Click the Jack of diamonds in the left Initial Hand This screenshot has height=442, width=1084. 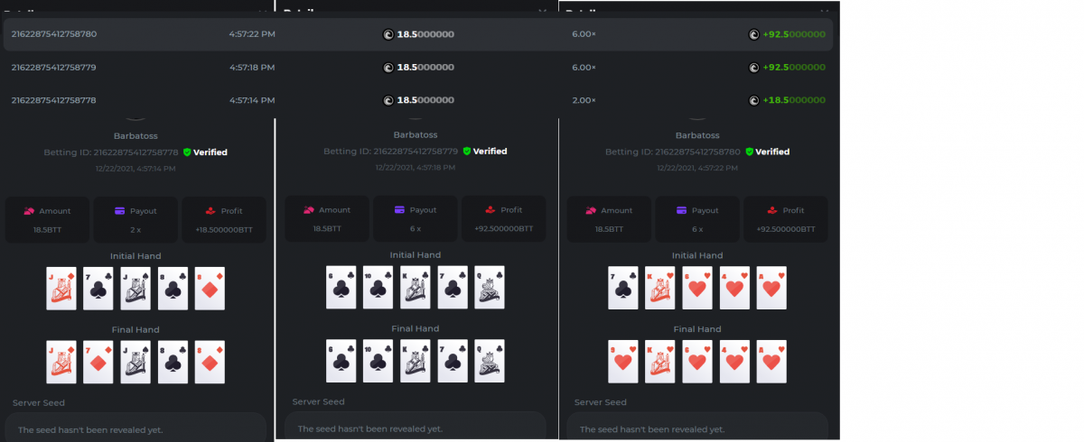coord(61,289)
